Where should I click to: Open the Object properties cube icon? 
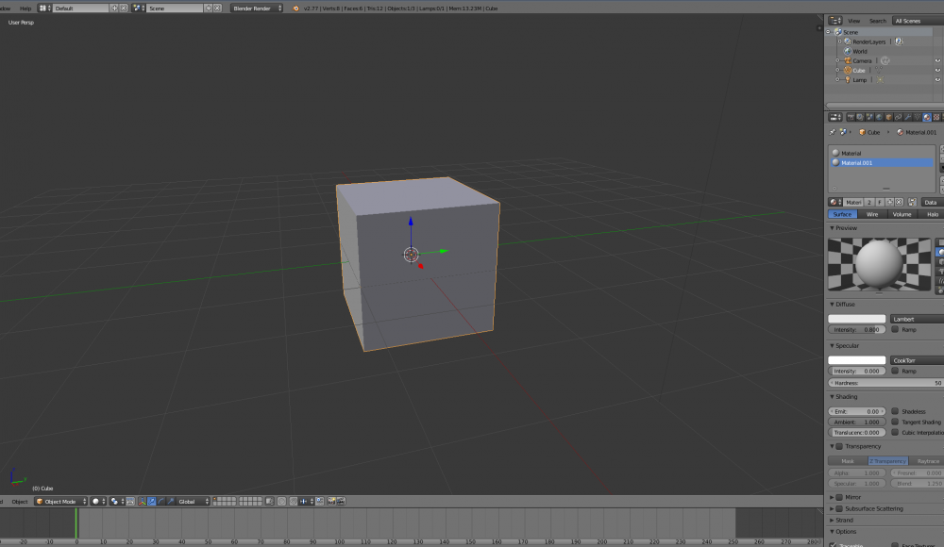coord(888,117)
